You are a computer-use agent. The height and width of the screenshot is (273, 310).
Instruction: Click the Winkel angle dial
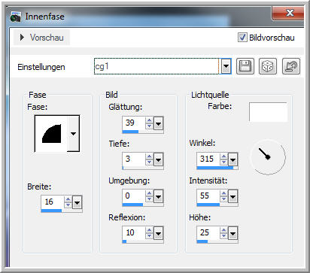coord(268,157)
